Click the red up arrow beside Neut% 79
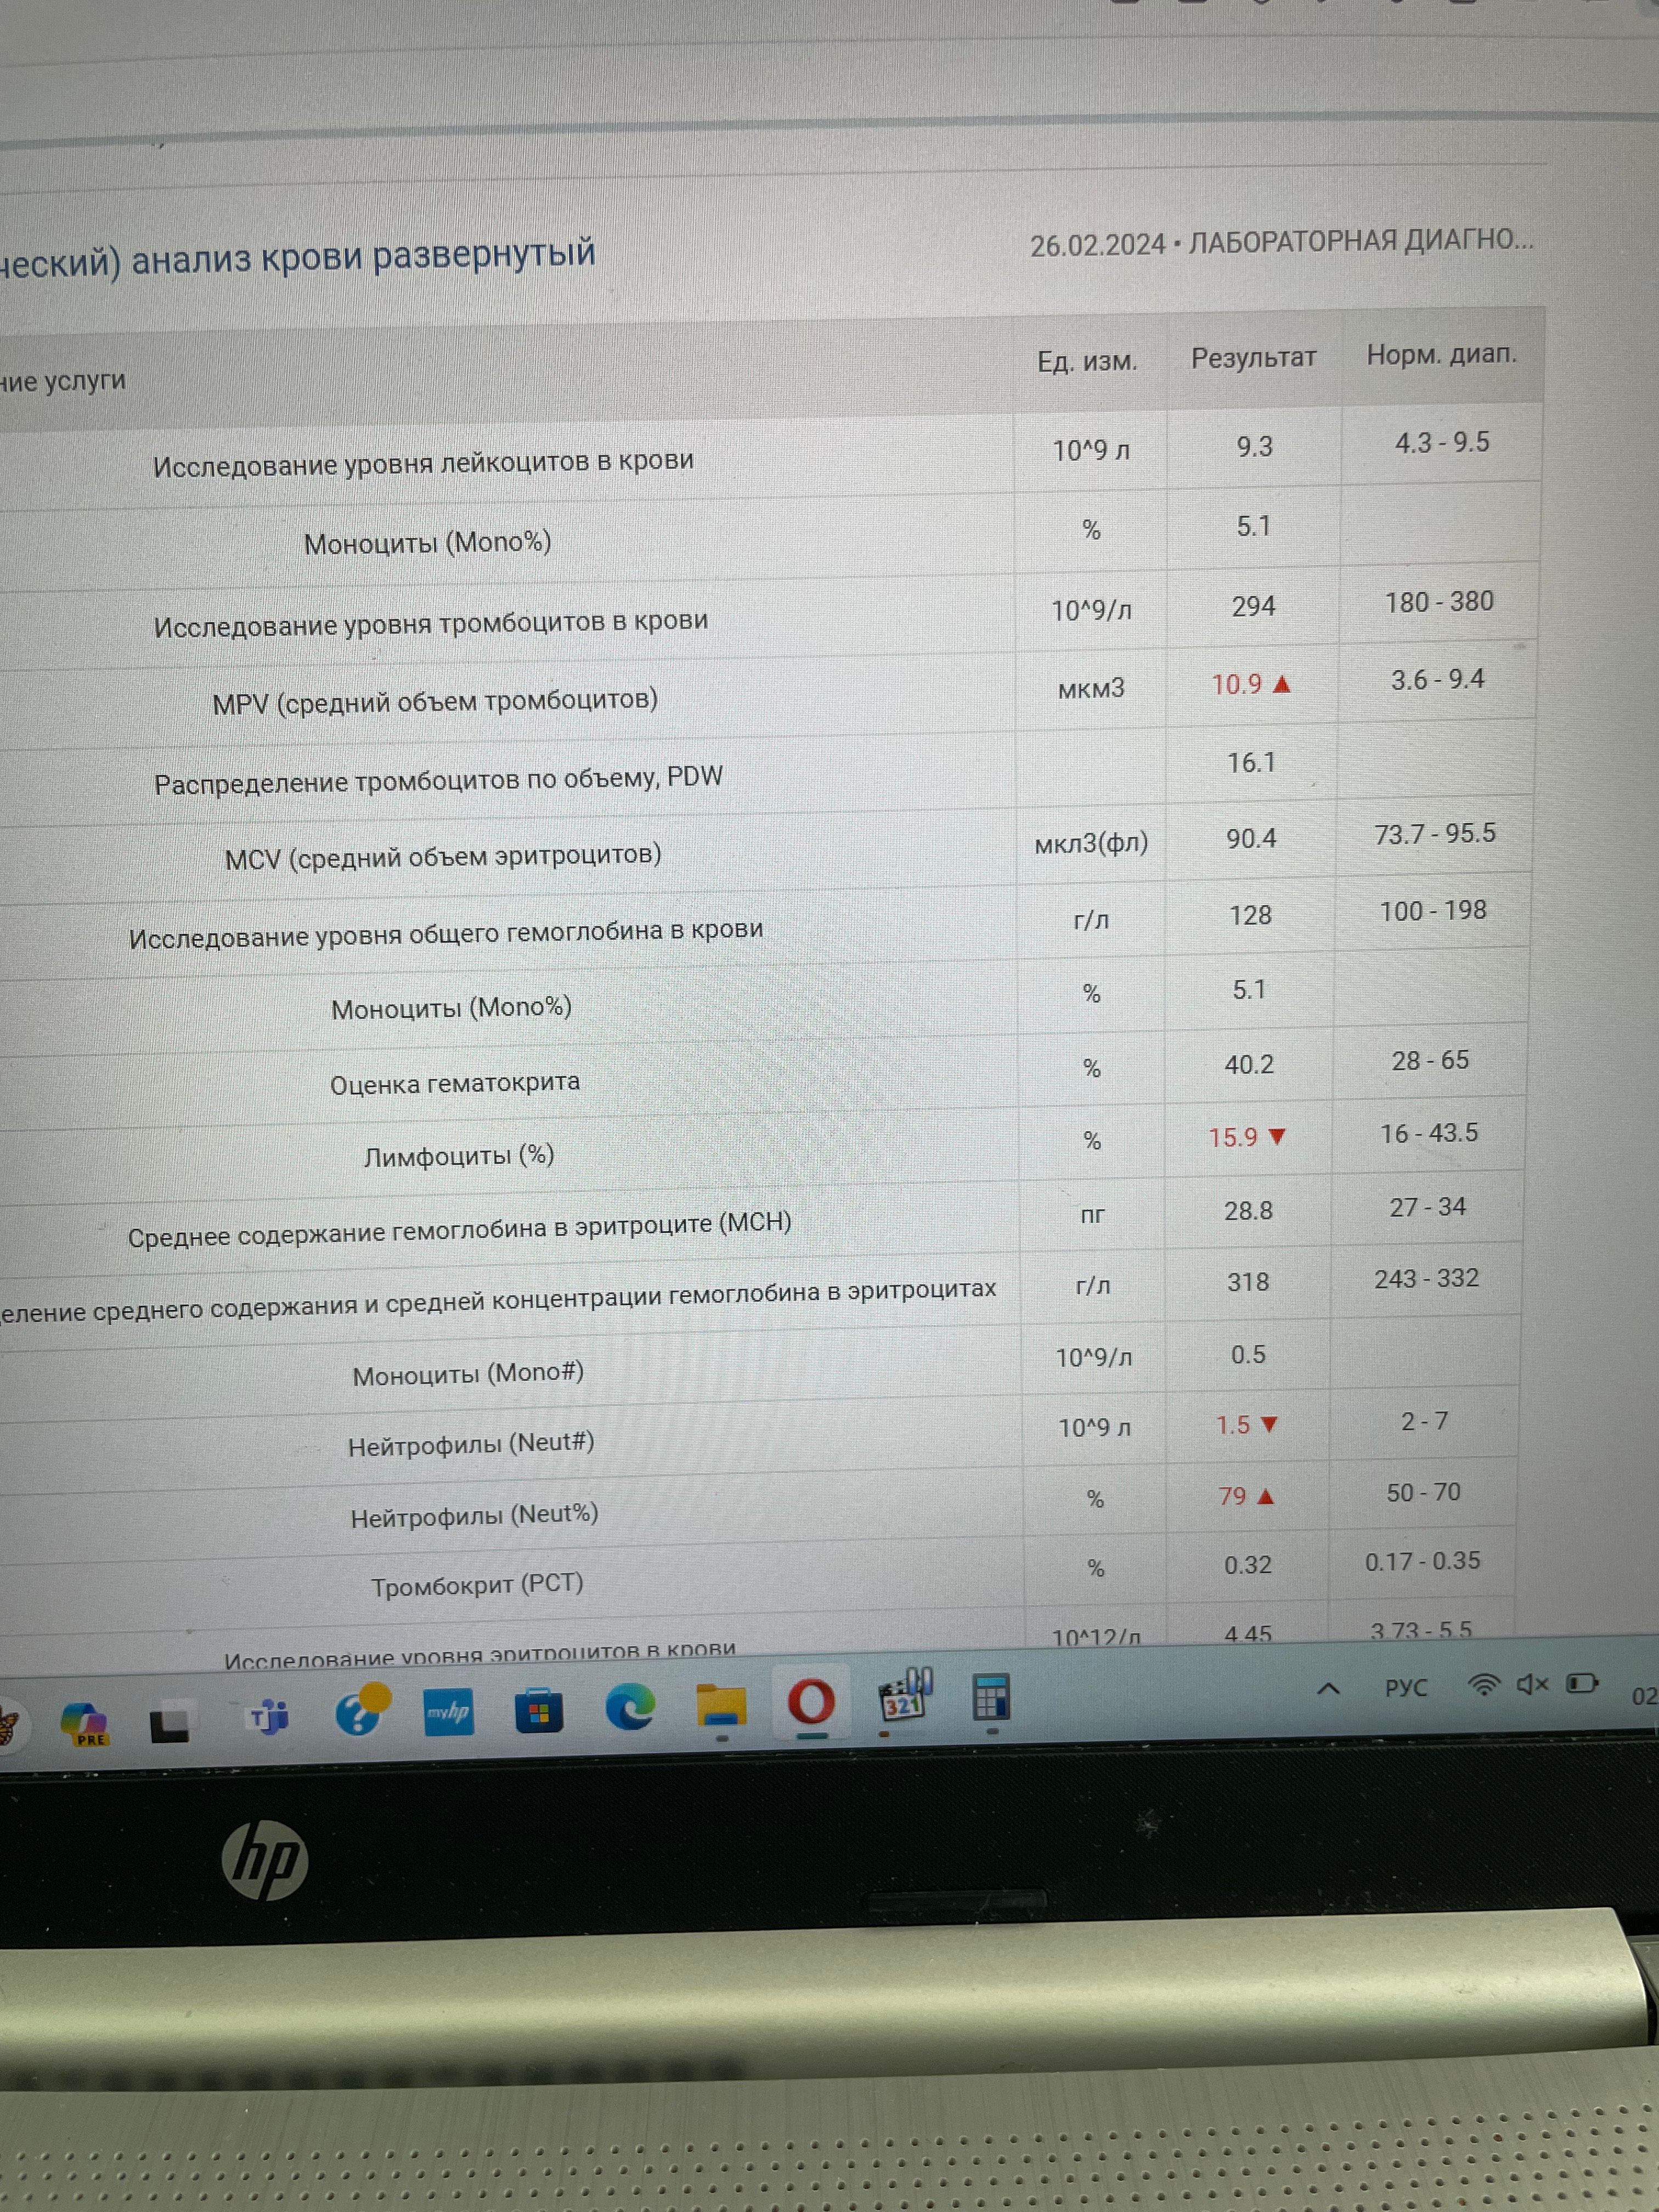This screenshot has width=1659, height=2212. [1265, 1497]
